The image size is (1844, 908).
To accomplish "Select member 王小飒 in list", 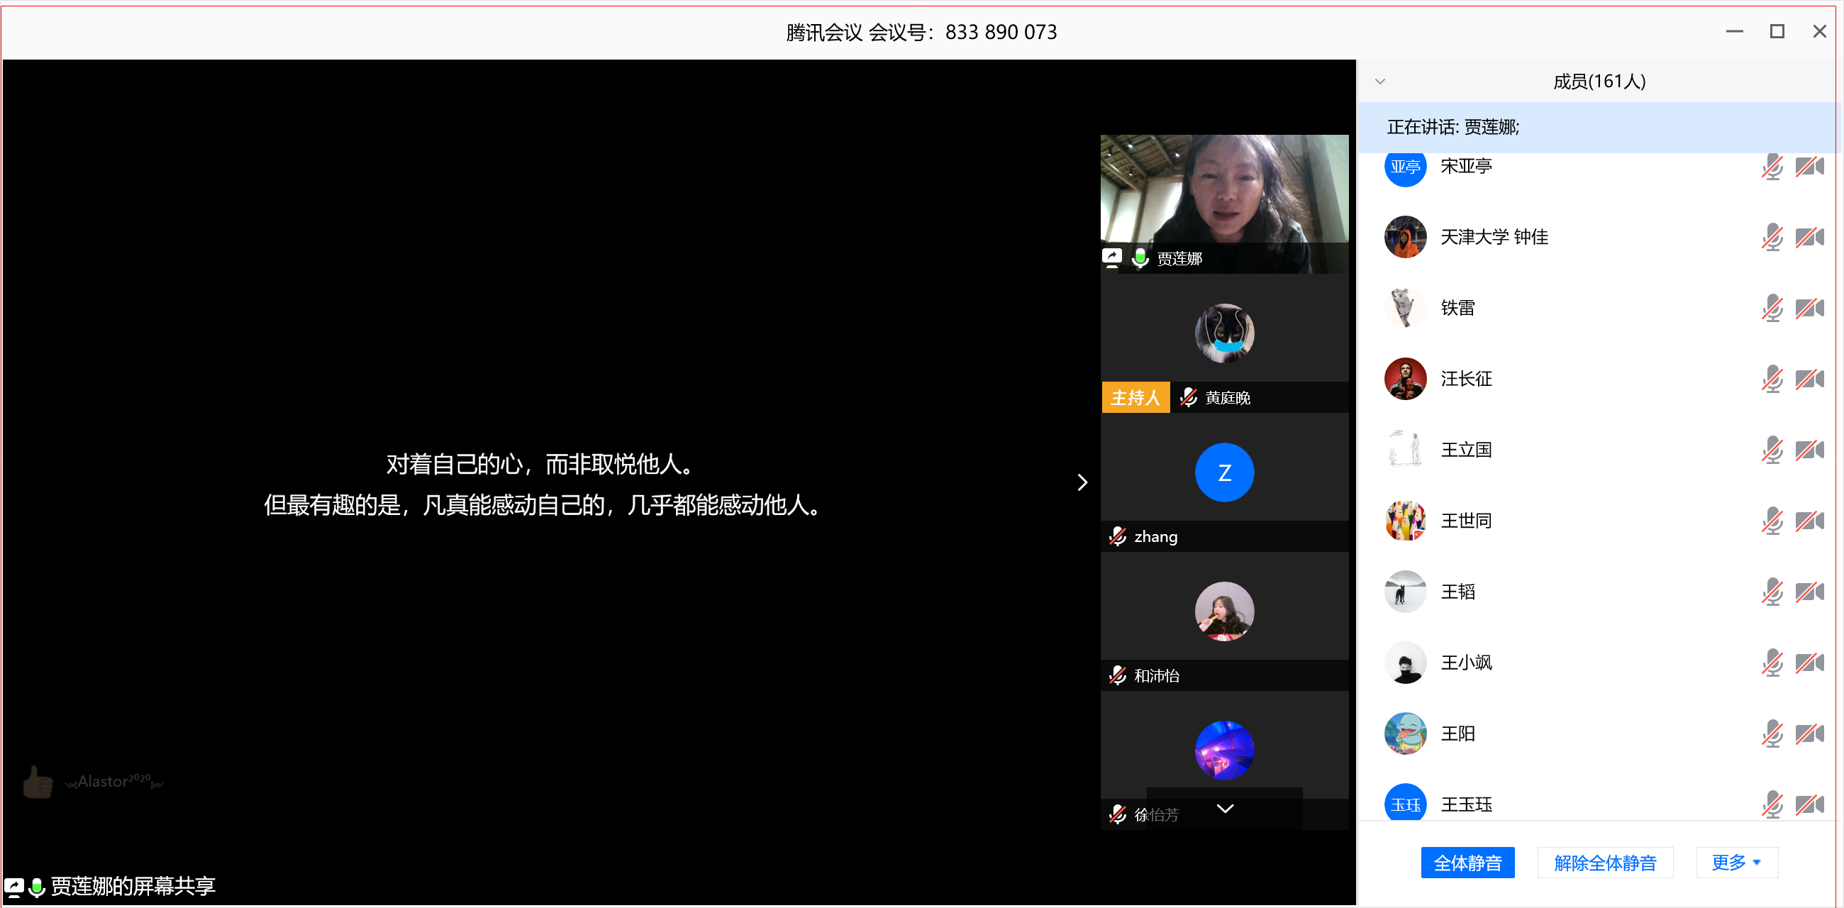I will (1466, 663).
